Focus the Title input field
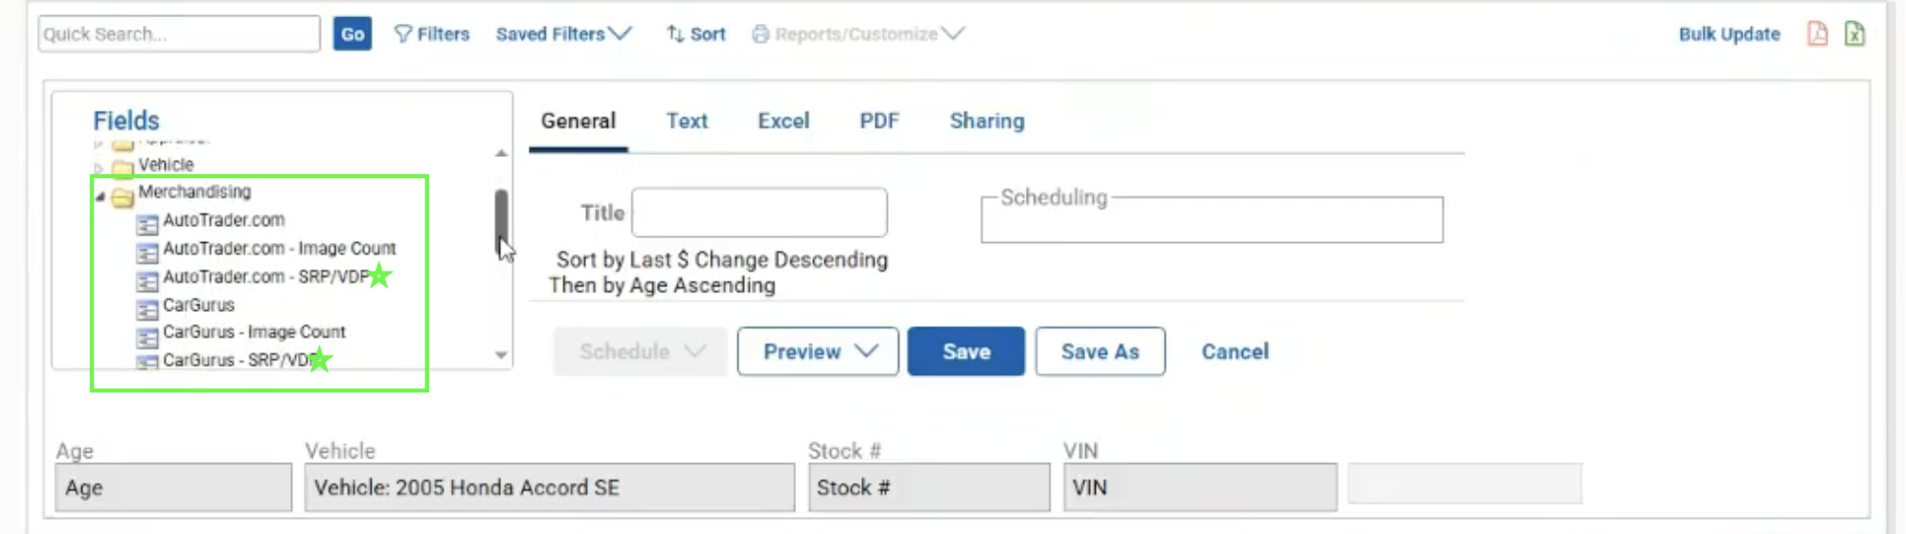Image resolution: width=1906 pixels, height=534 pixels. coord(760,212)
